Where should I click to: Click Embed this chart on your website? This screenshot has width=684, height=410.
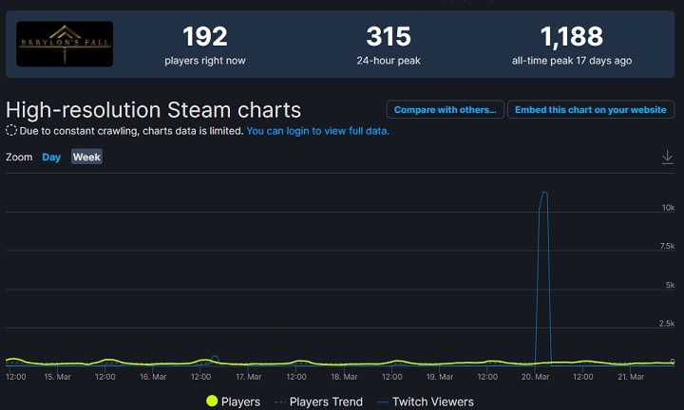tap(590, 110)
